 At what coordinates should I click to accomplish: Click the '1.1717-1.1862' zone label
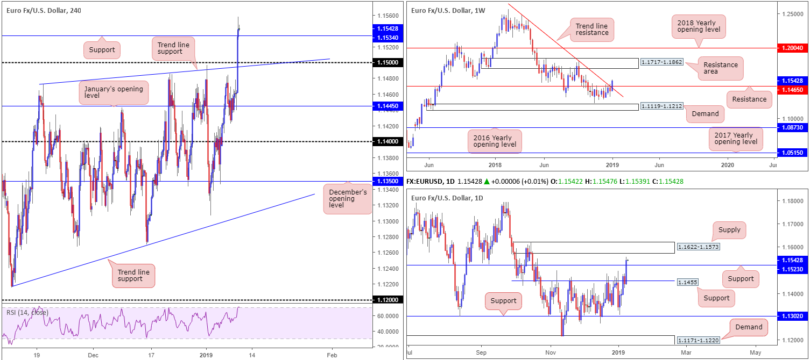661,62
